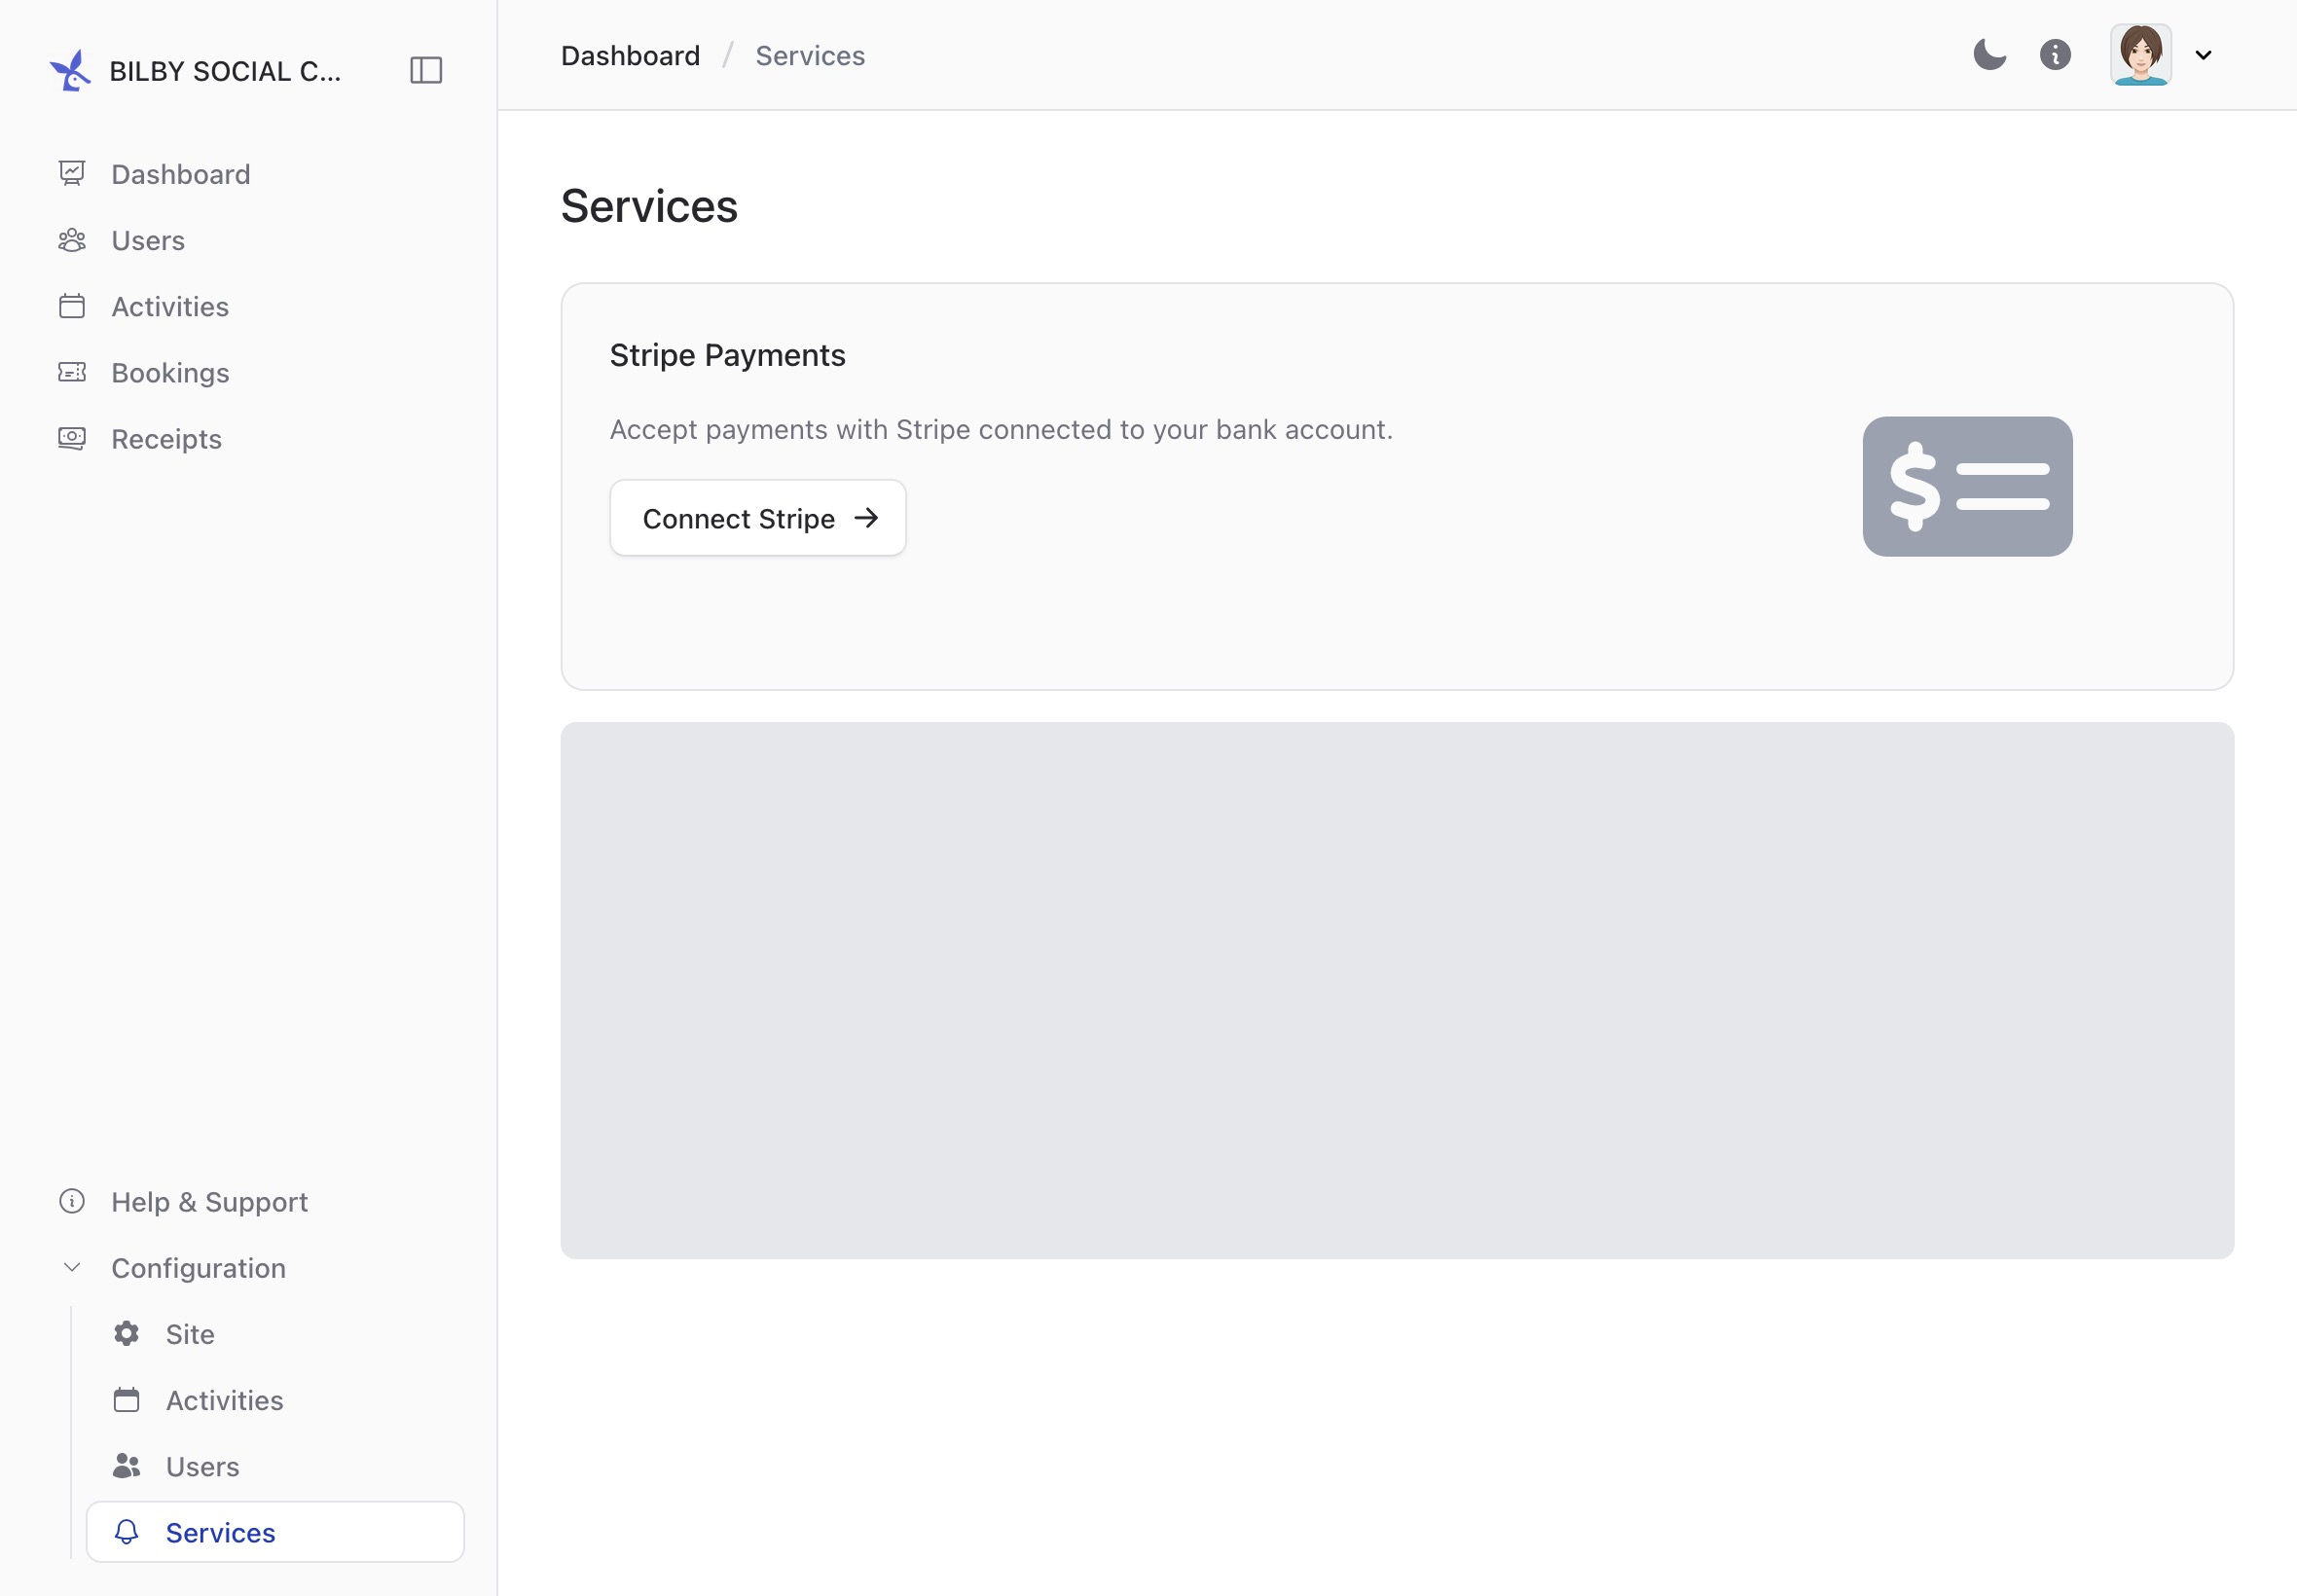The height and width of the screenshot is (1596, 2297).
Task: Collapse the sidebar panel toggle
Action: click(x=426, y=70)
